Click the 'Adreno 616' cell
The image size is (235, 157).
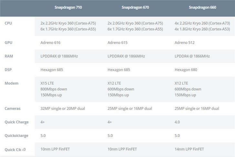[x=50, y=42]
